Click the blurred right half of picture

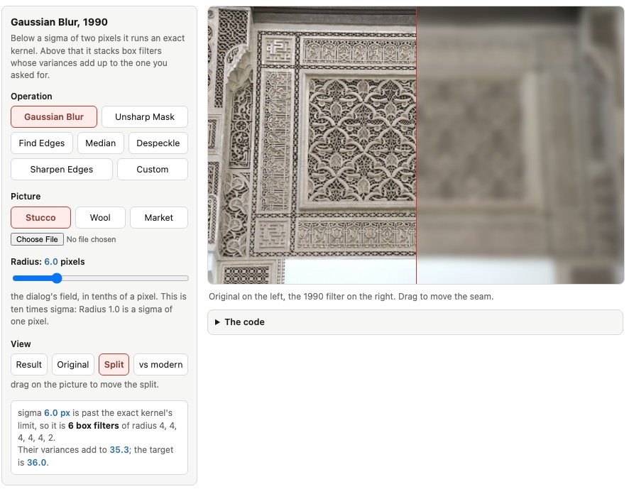(520, 146)
